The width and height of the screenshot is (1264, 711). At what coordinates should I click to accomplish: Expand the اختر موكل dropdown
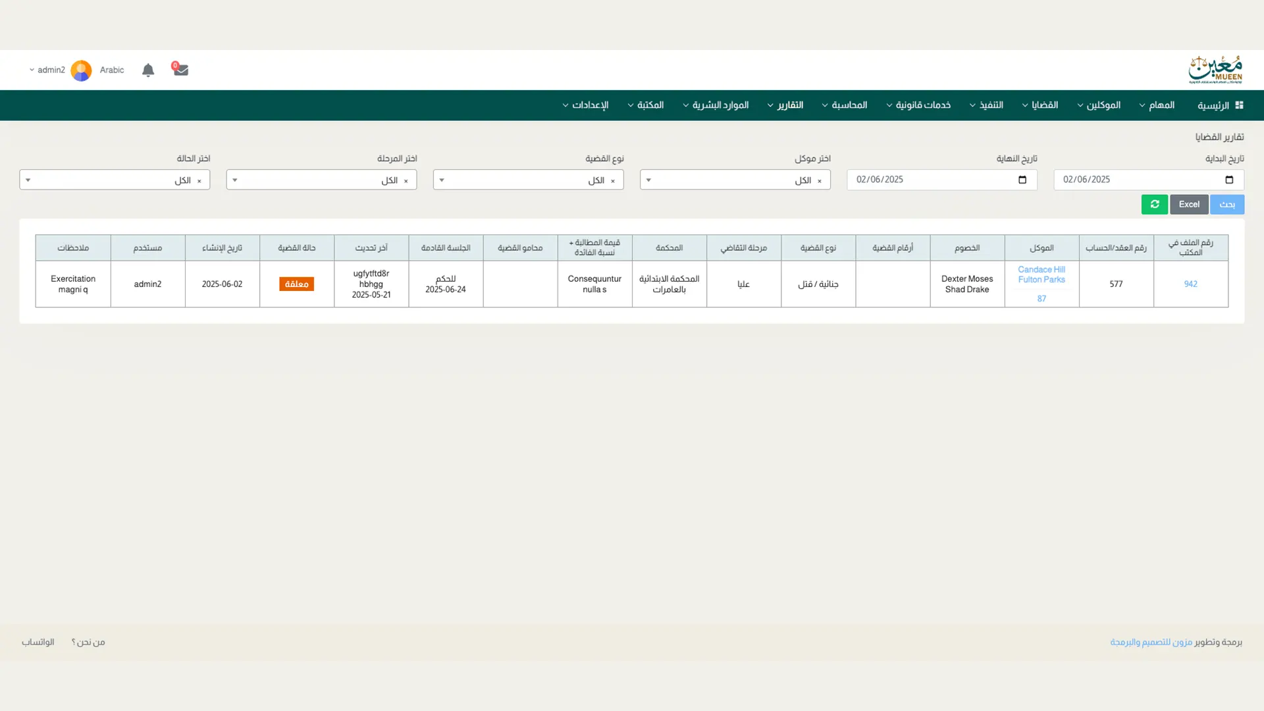tap(648, 180)
